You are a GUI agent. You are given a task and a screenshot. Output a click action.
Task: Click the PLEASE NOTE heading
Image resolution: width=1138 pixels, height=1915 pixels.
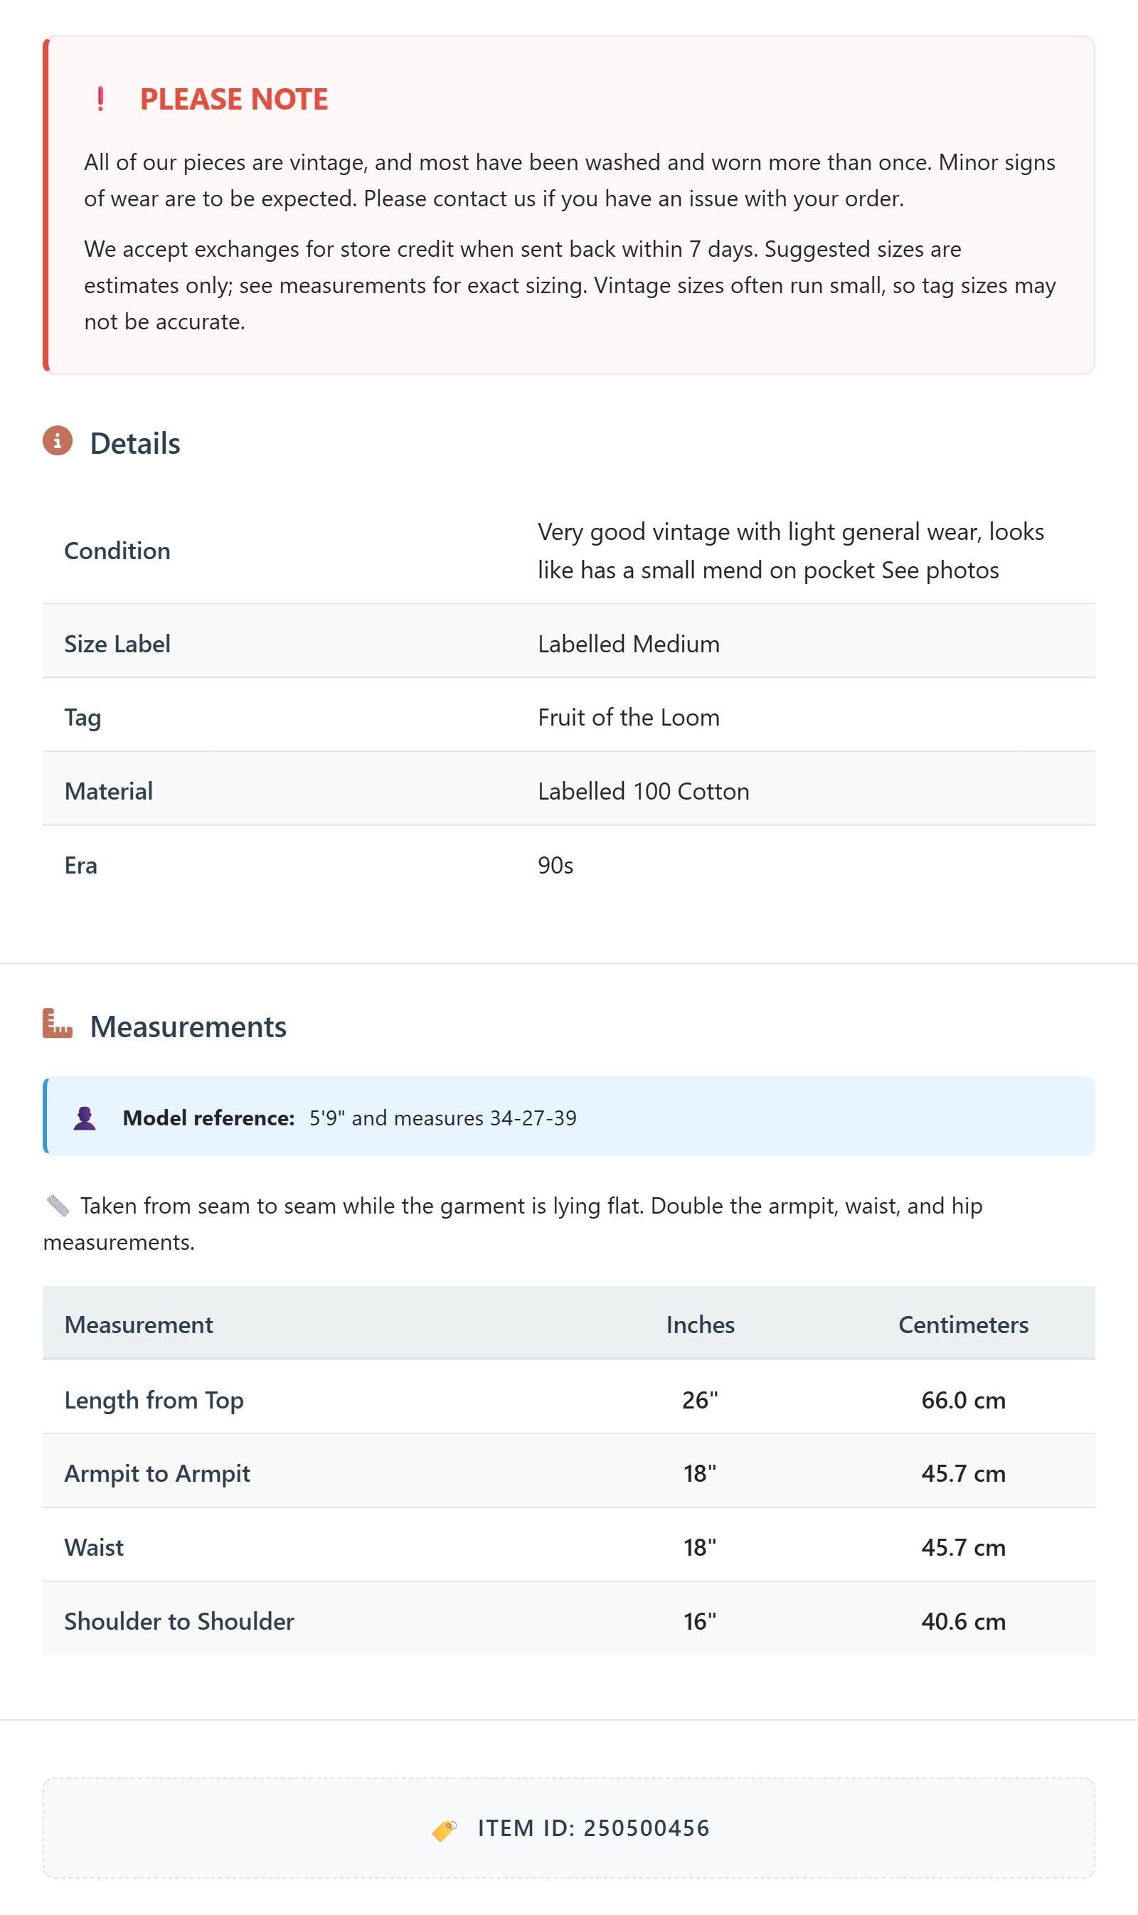(234, 99)
